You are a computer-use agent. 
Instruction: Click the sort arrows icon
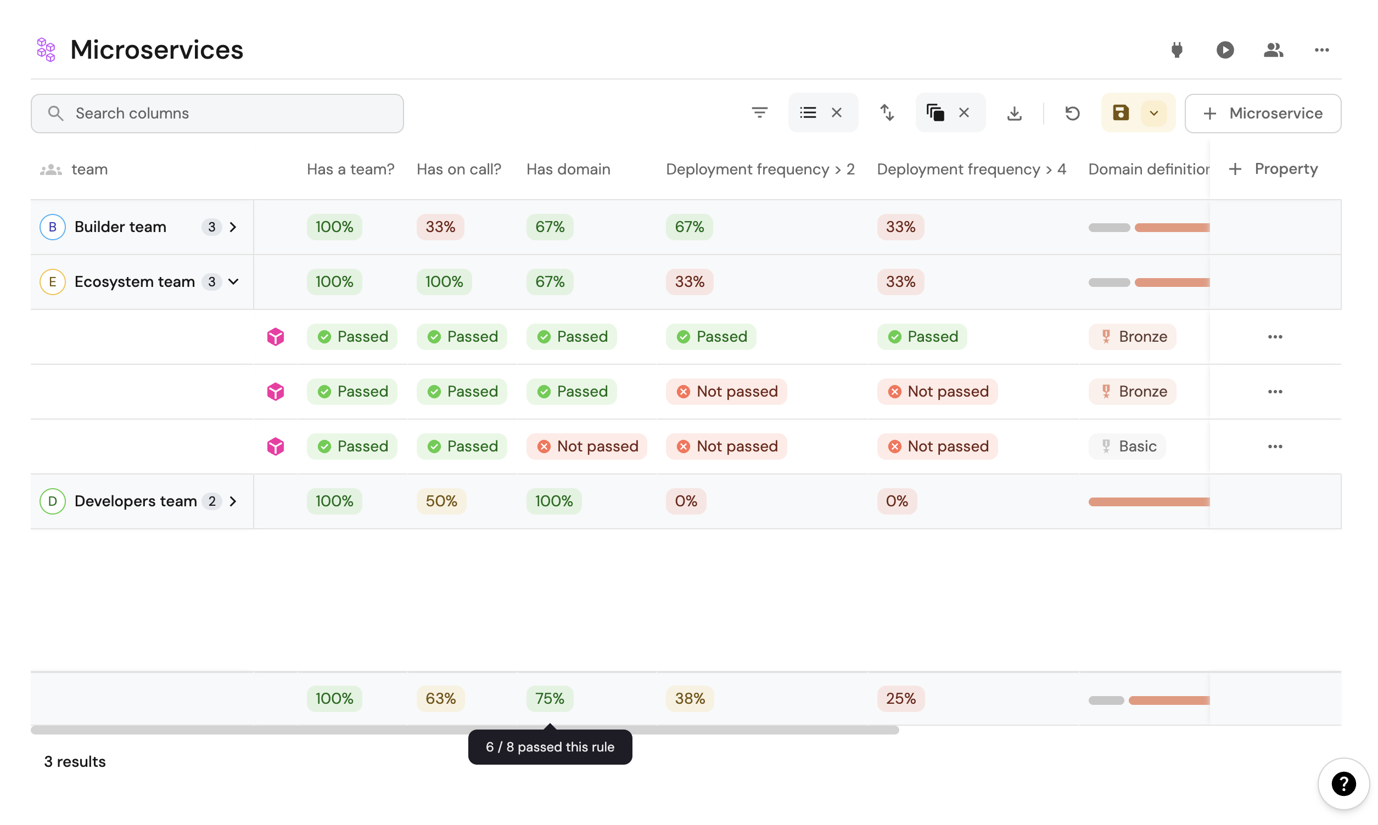887,113
